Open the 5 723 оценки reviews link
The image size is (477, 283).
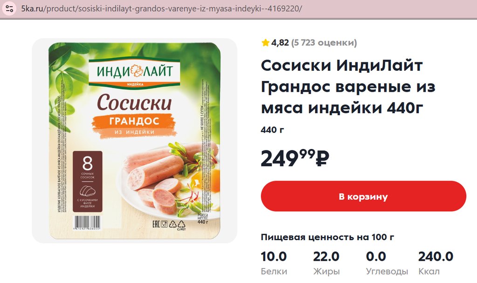coord(324,42)
